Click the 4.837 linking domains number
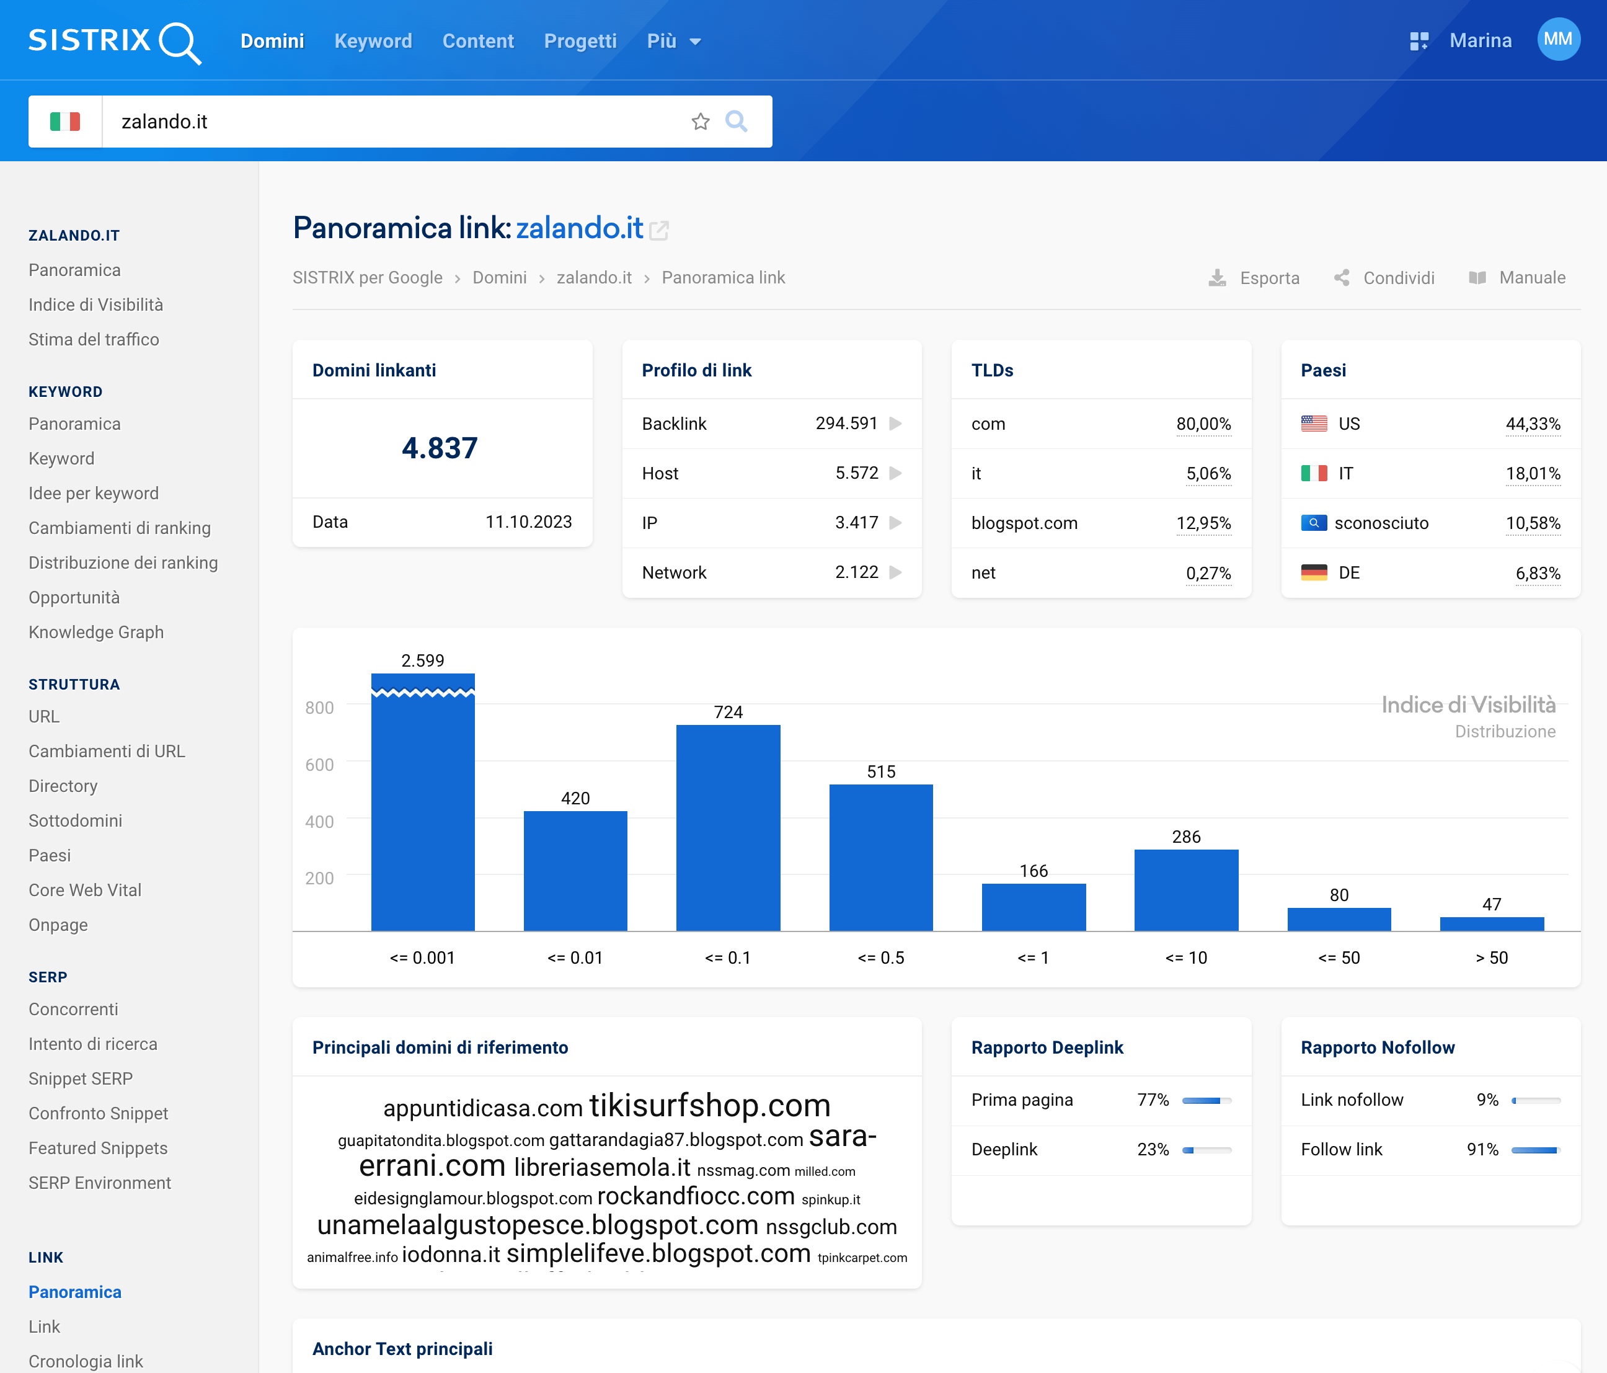This screenshot has height=1373, width=1607. pyautogui.click(x=440, y=448)
